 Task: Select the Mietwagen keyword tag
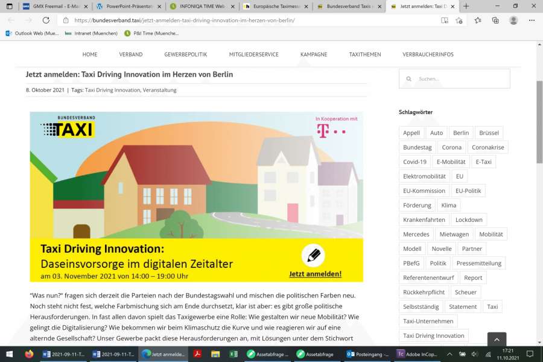point(454,234)
